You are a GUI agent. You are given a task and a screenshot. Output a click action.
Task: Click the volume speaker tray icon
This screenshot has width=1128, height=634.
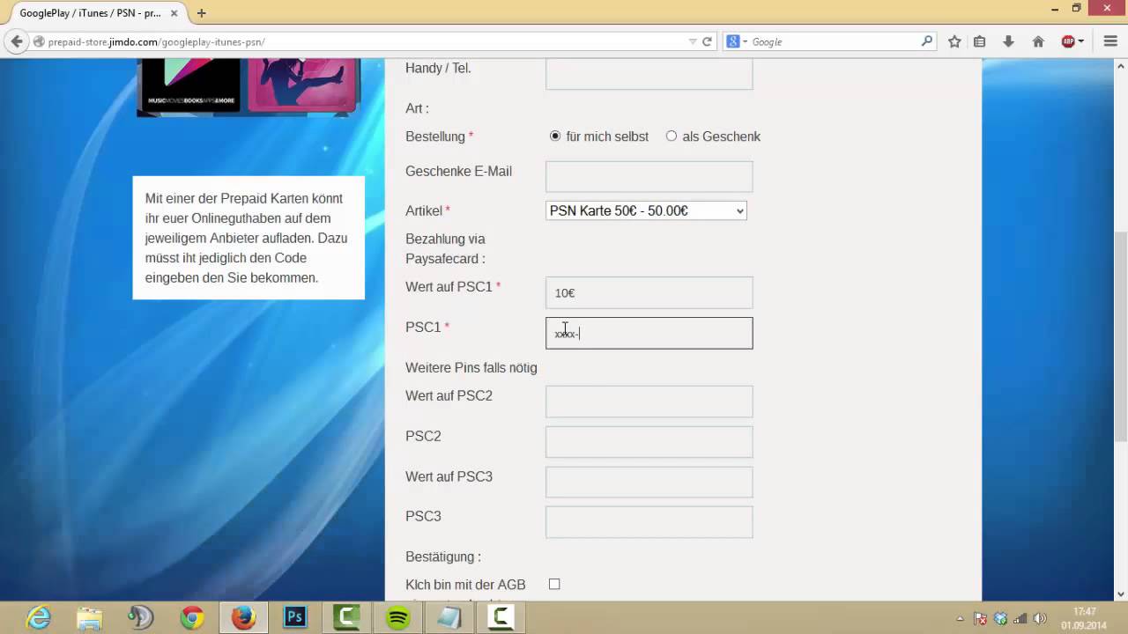point(1040,618)
